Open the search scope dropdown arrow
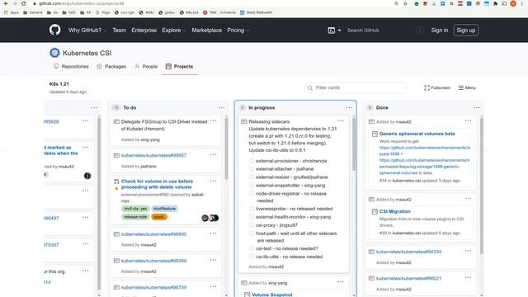The width and height of the screenshot is (528, 297). (x=339, y=31)
